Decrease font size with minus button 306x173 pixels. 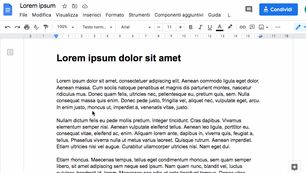pos(159,27)
